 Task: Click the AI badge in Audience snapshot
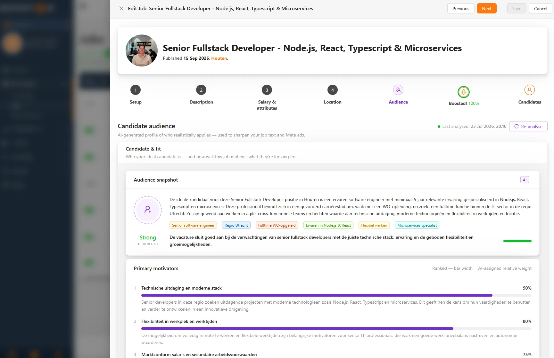tap(525, 180)
